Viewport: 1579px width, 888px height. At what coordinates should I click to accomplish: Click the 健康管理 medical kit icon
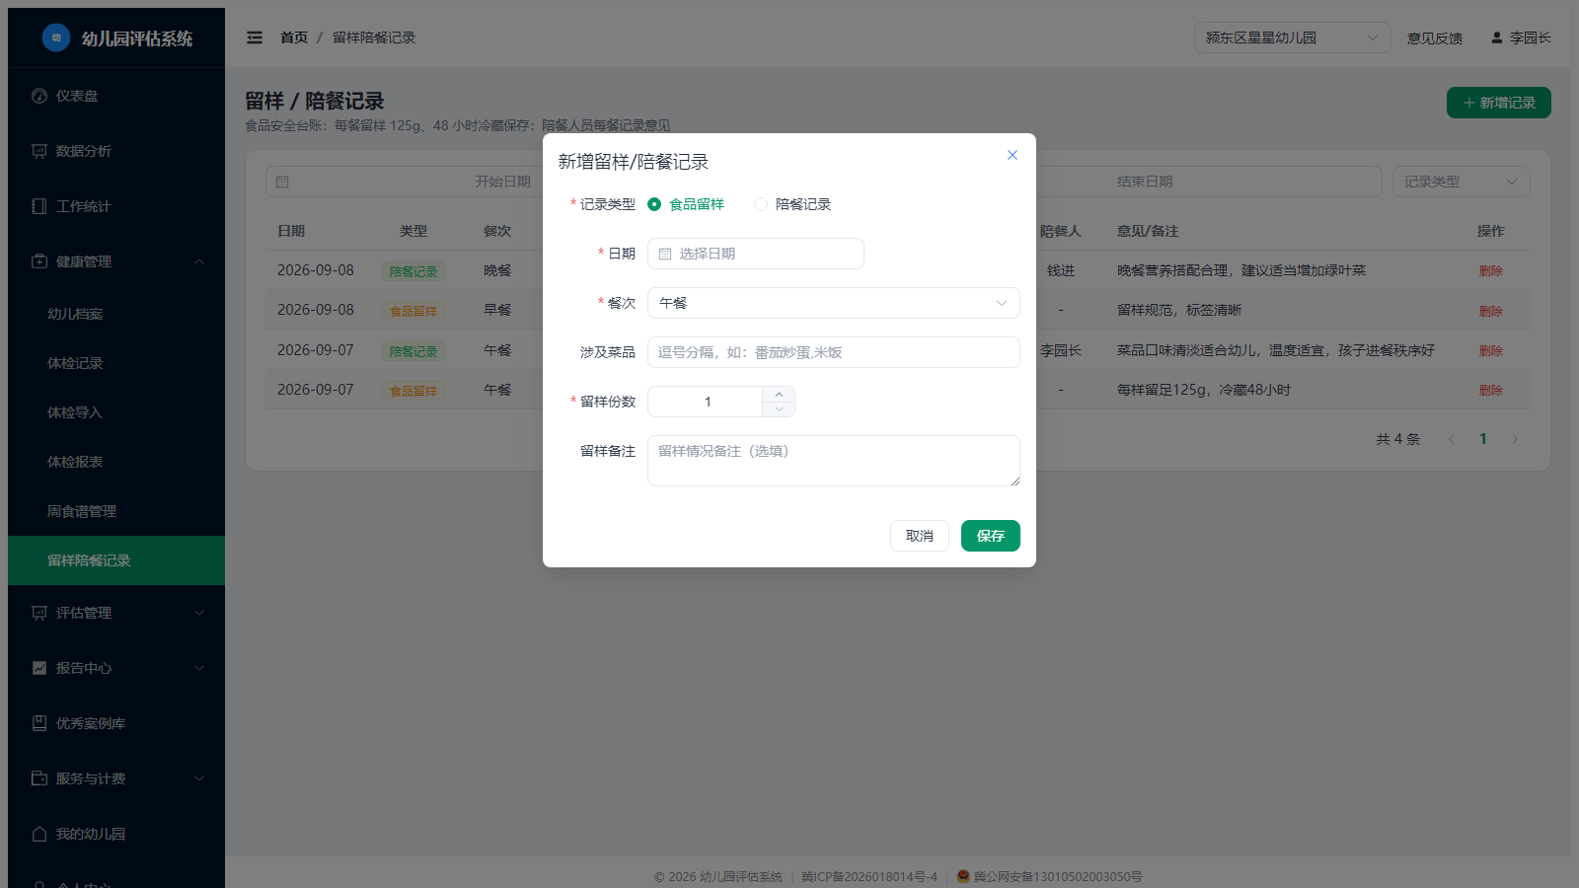(x=39, y=261)
